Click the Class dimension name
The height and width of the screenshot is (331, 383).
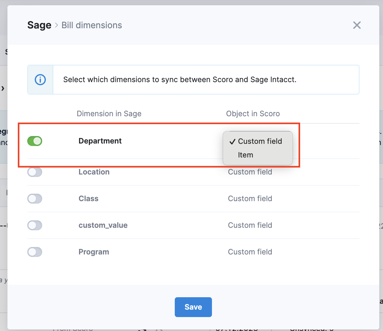tap(89, 199)
